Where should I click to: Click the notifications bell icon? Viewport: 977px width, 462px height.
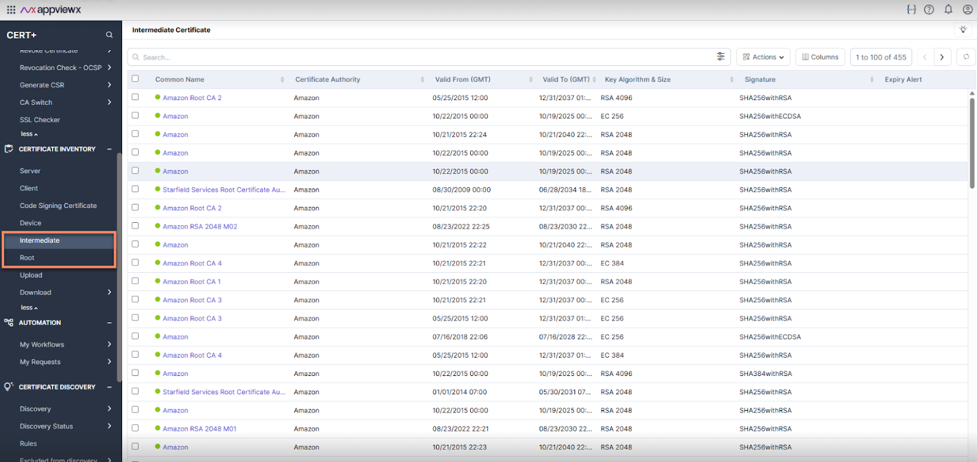tap(948, 9)
